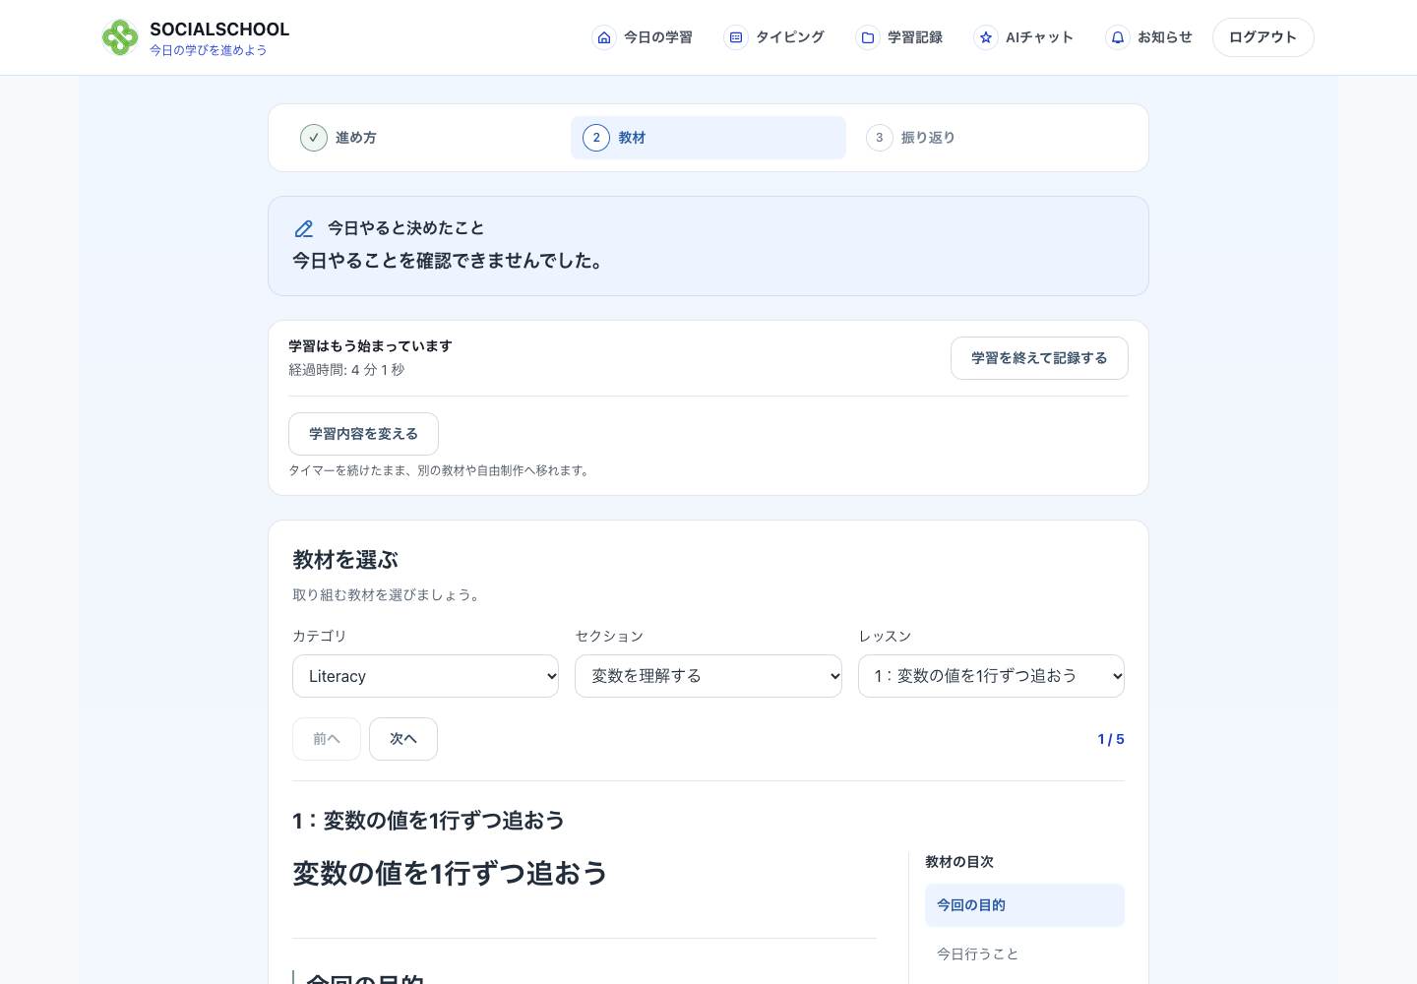This screenshot has height=984, width=1417.
Task: Click the SOCIALSCHOOL site title
Action: [x=219, y=30]
